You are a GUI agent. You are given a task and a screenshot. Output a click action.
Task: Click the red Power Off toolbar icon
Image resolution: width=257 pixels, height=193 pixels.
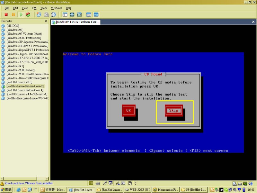[x=6, y=14]
